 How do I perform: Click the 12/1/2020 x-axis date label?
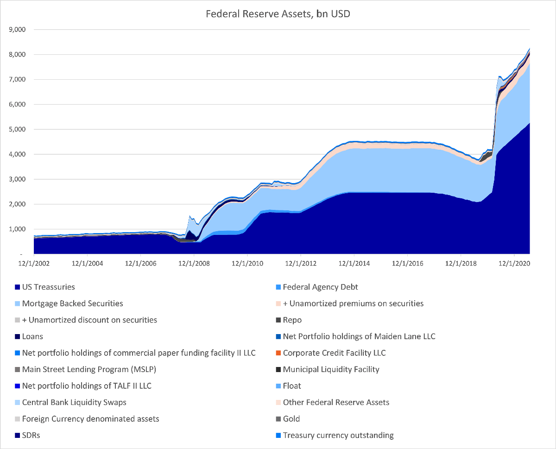[514, 264]
